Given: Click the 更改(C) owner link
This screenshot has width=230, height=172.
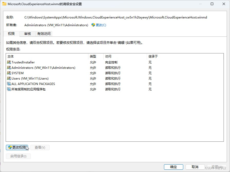Looking at the screenshot, I should (x=101, y=25).
